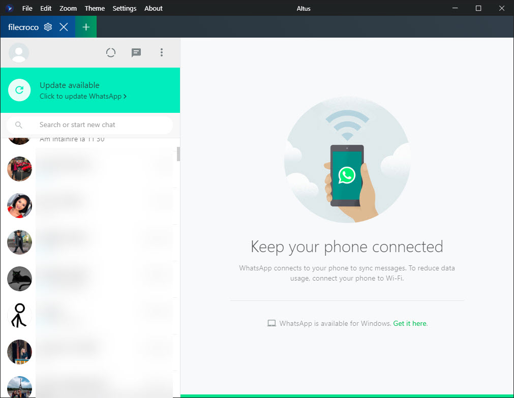The image size is (514, 398).
Task: Start a new chat via message icon
Action: (x=136, y=52)
